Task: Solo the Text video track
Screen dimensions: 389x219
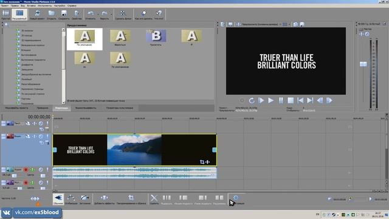Action: pos(47,123)
